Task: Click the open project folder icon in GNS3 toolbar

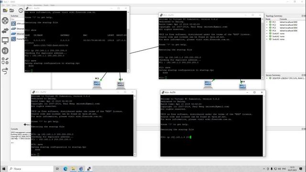Action: [11, 11]
